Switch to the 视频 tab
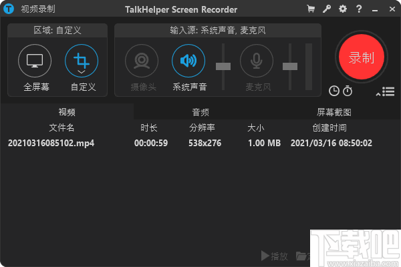 coord(67,112)
